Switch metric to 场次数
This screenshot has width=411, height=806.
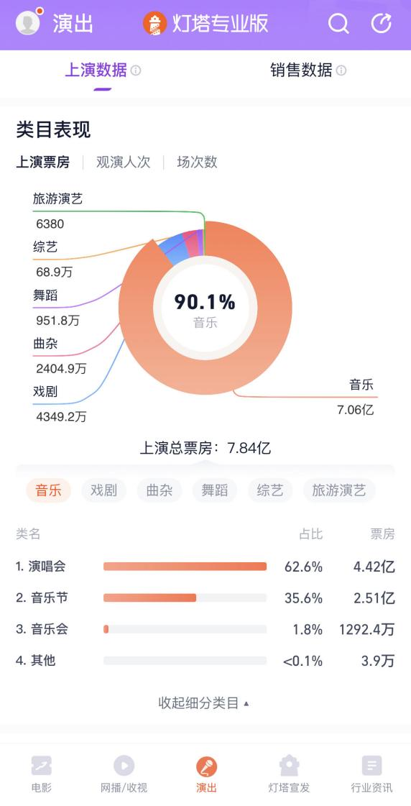point(198,162)
